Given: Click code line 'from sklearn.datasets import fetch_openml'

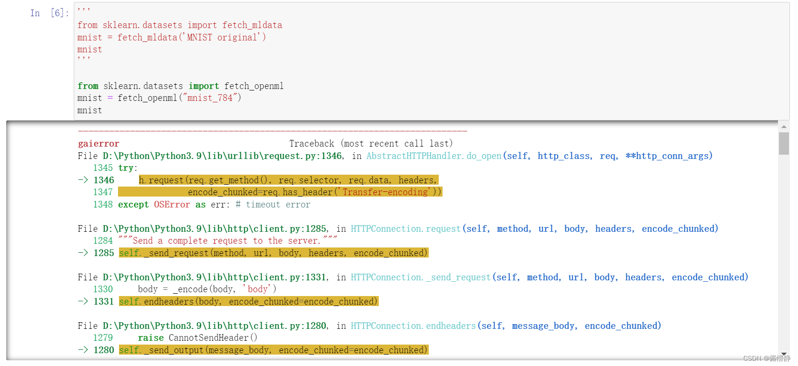Looking at the screenshot, I should click(180, 86).
